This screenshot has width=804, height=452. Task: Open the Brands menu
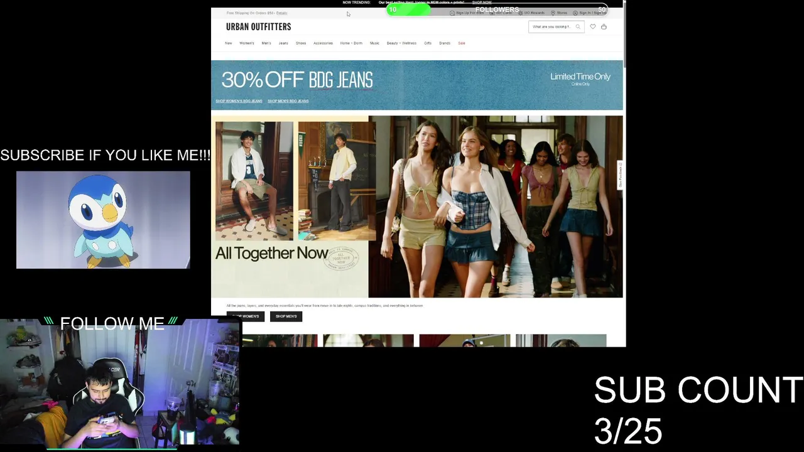click(x=445, y=43)
